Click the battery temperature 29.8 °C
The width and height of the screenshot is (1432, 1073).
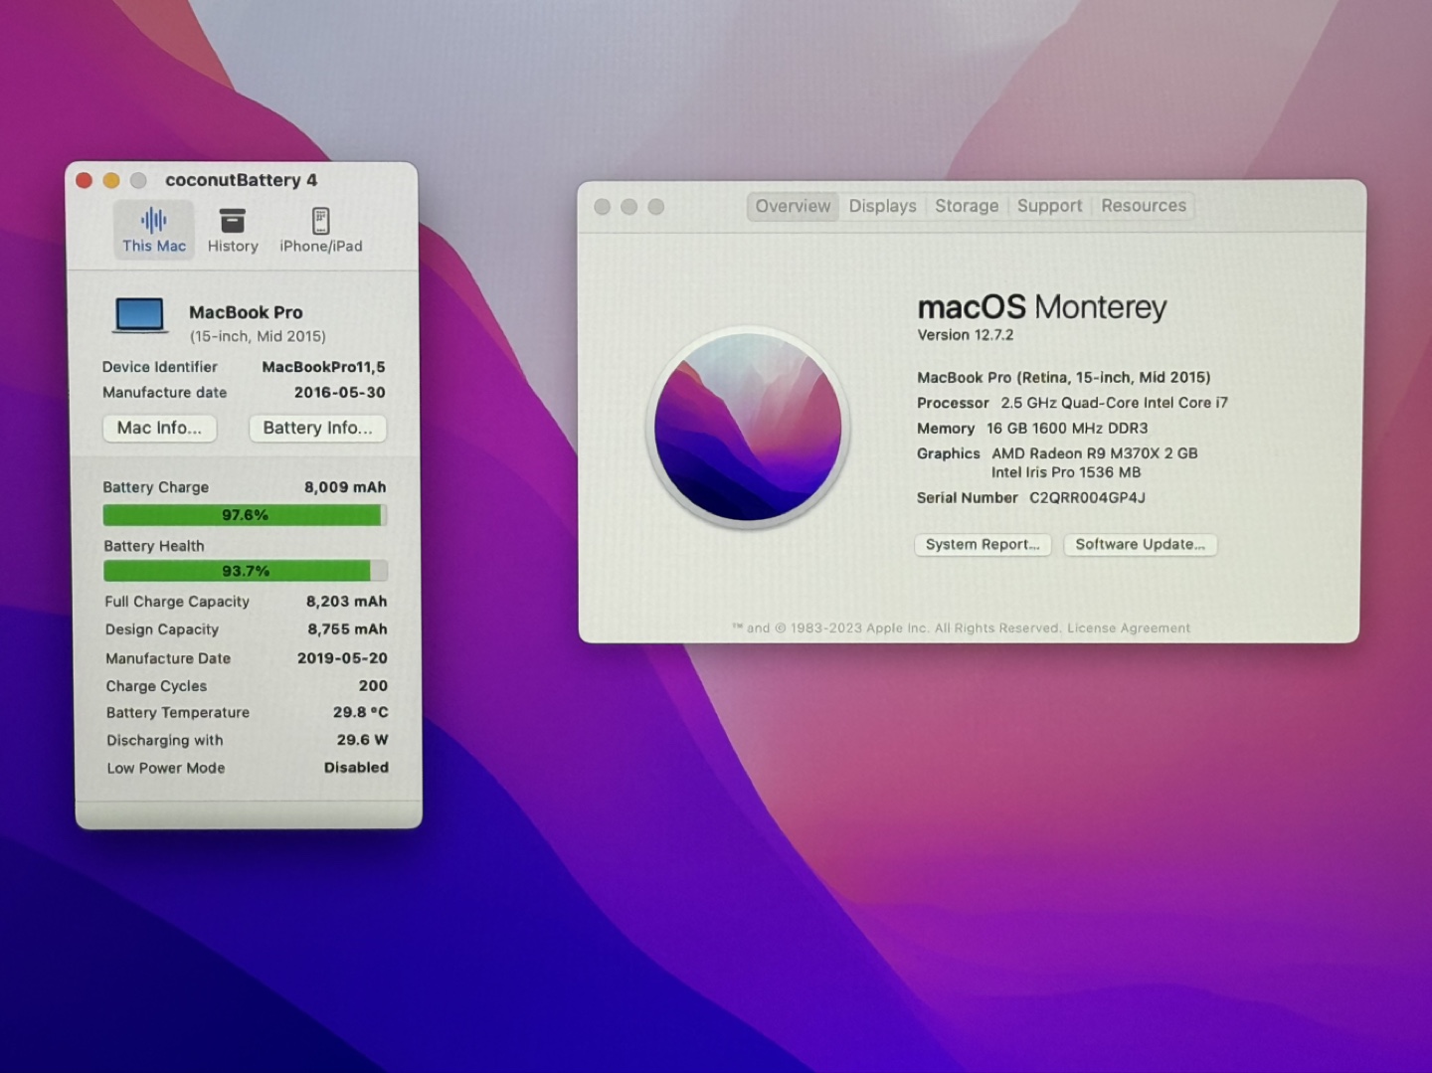pyautogui.click(x=361, y=713)
